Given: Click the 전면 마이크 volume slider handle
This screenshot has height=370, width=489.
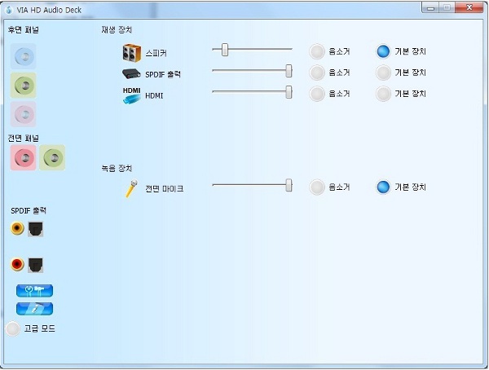Looking at the screenshot, I should pos(289,185).
